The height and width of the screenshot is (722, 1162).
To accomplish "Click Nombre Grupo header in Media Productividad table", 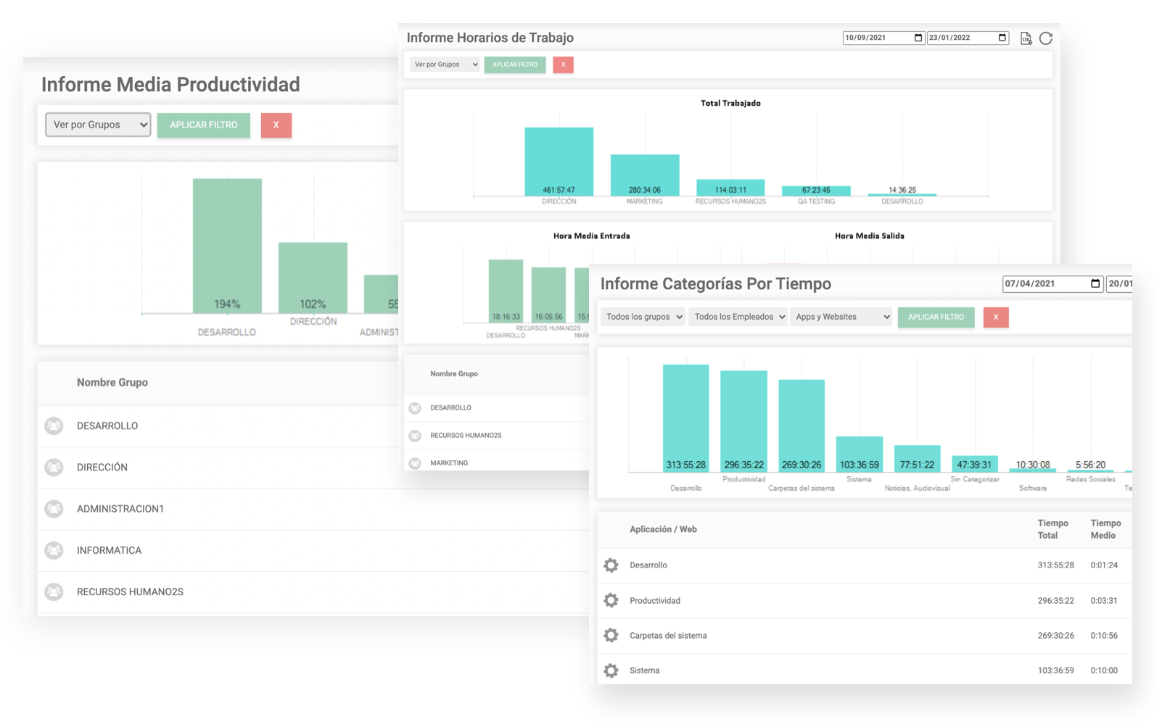I will pyautogui.click(x=112, y=382).
